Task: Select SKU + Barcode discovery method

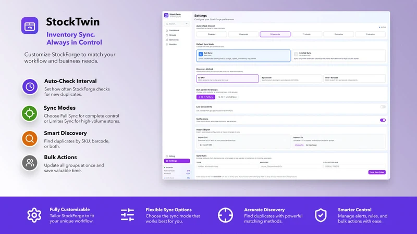Action: [x=354, y=79]
